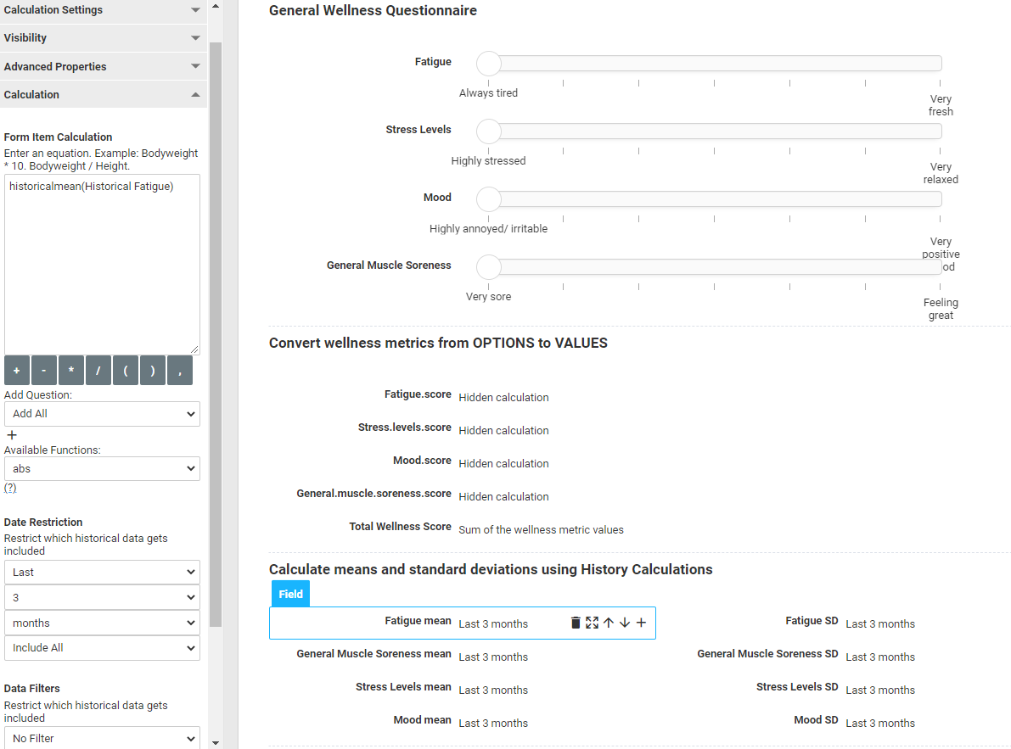
Task: Click the Stress Levels slider handle
Action: tap(489, 131)
